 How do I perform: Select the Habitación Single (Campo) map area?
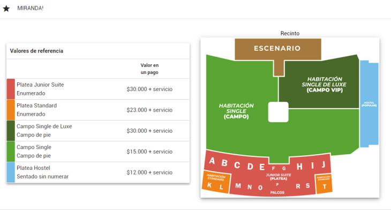pos(236,111)
